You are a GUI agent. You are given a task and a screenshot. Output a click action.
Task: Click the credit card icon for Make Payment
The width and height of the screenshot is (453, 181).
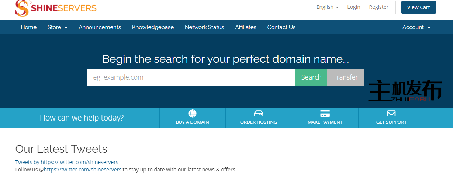point(325,114)
